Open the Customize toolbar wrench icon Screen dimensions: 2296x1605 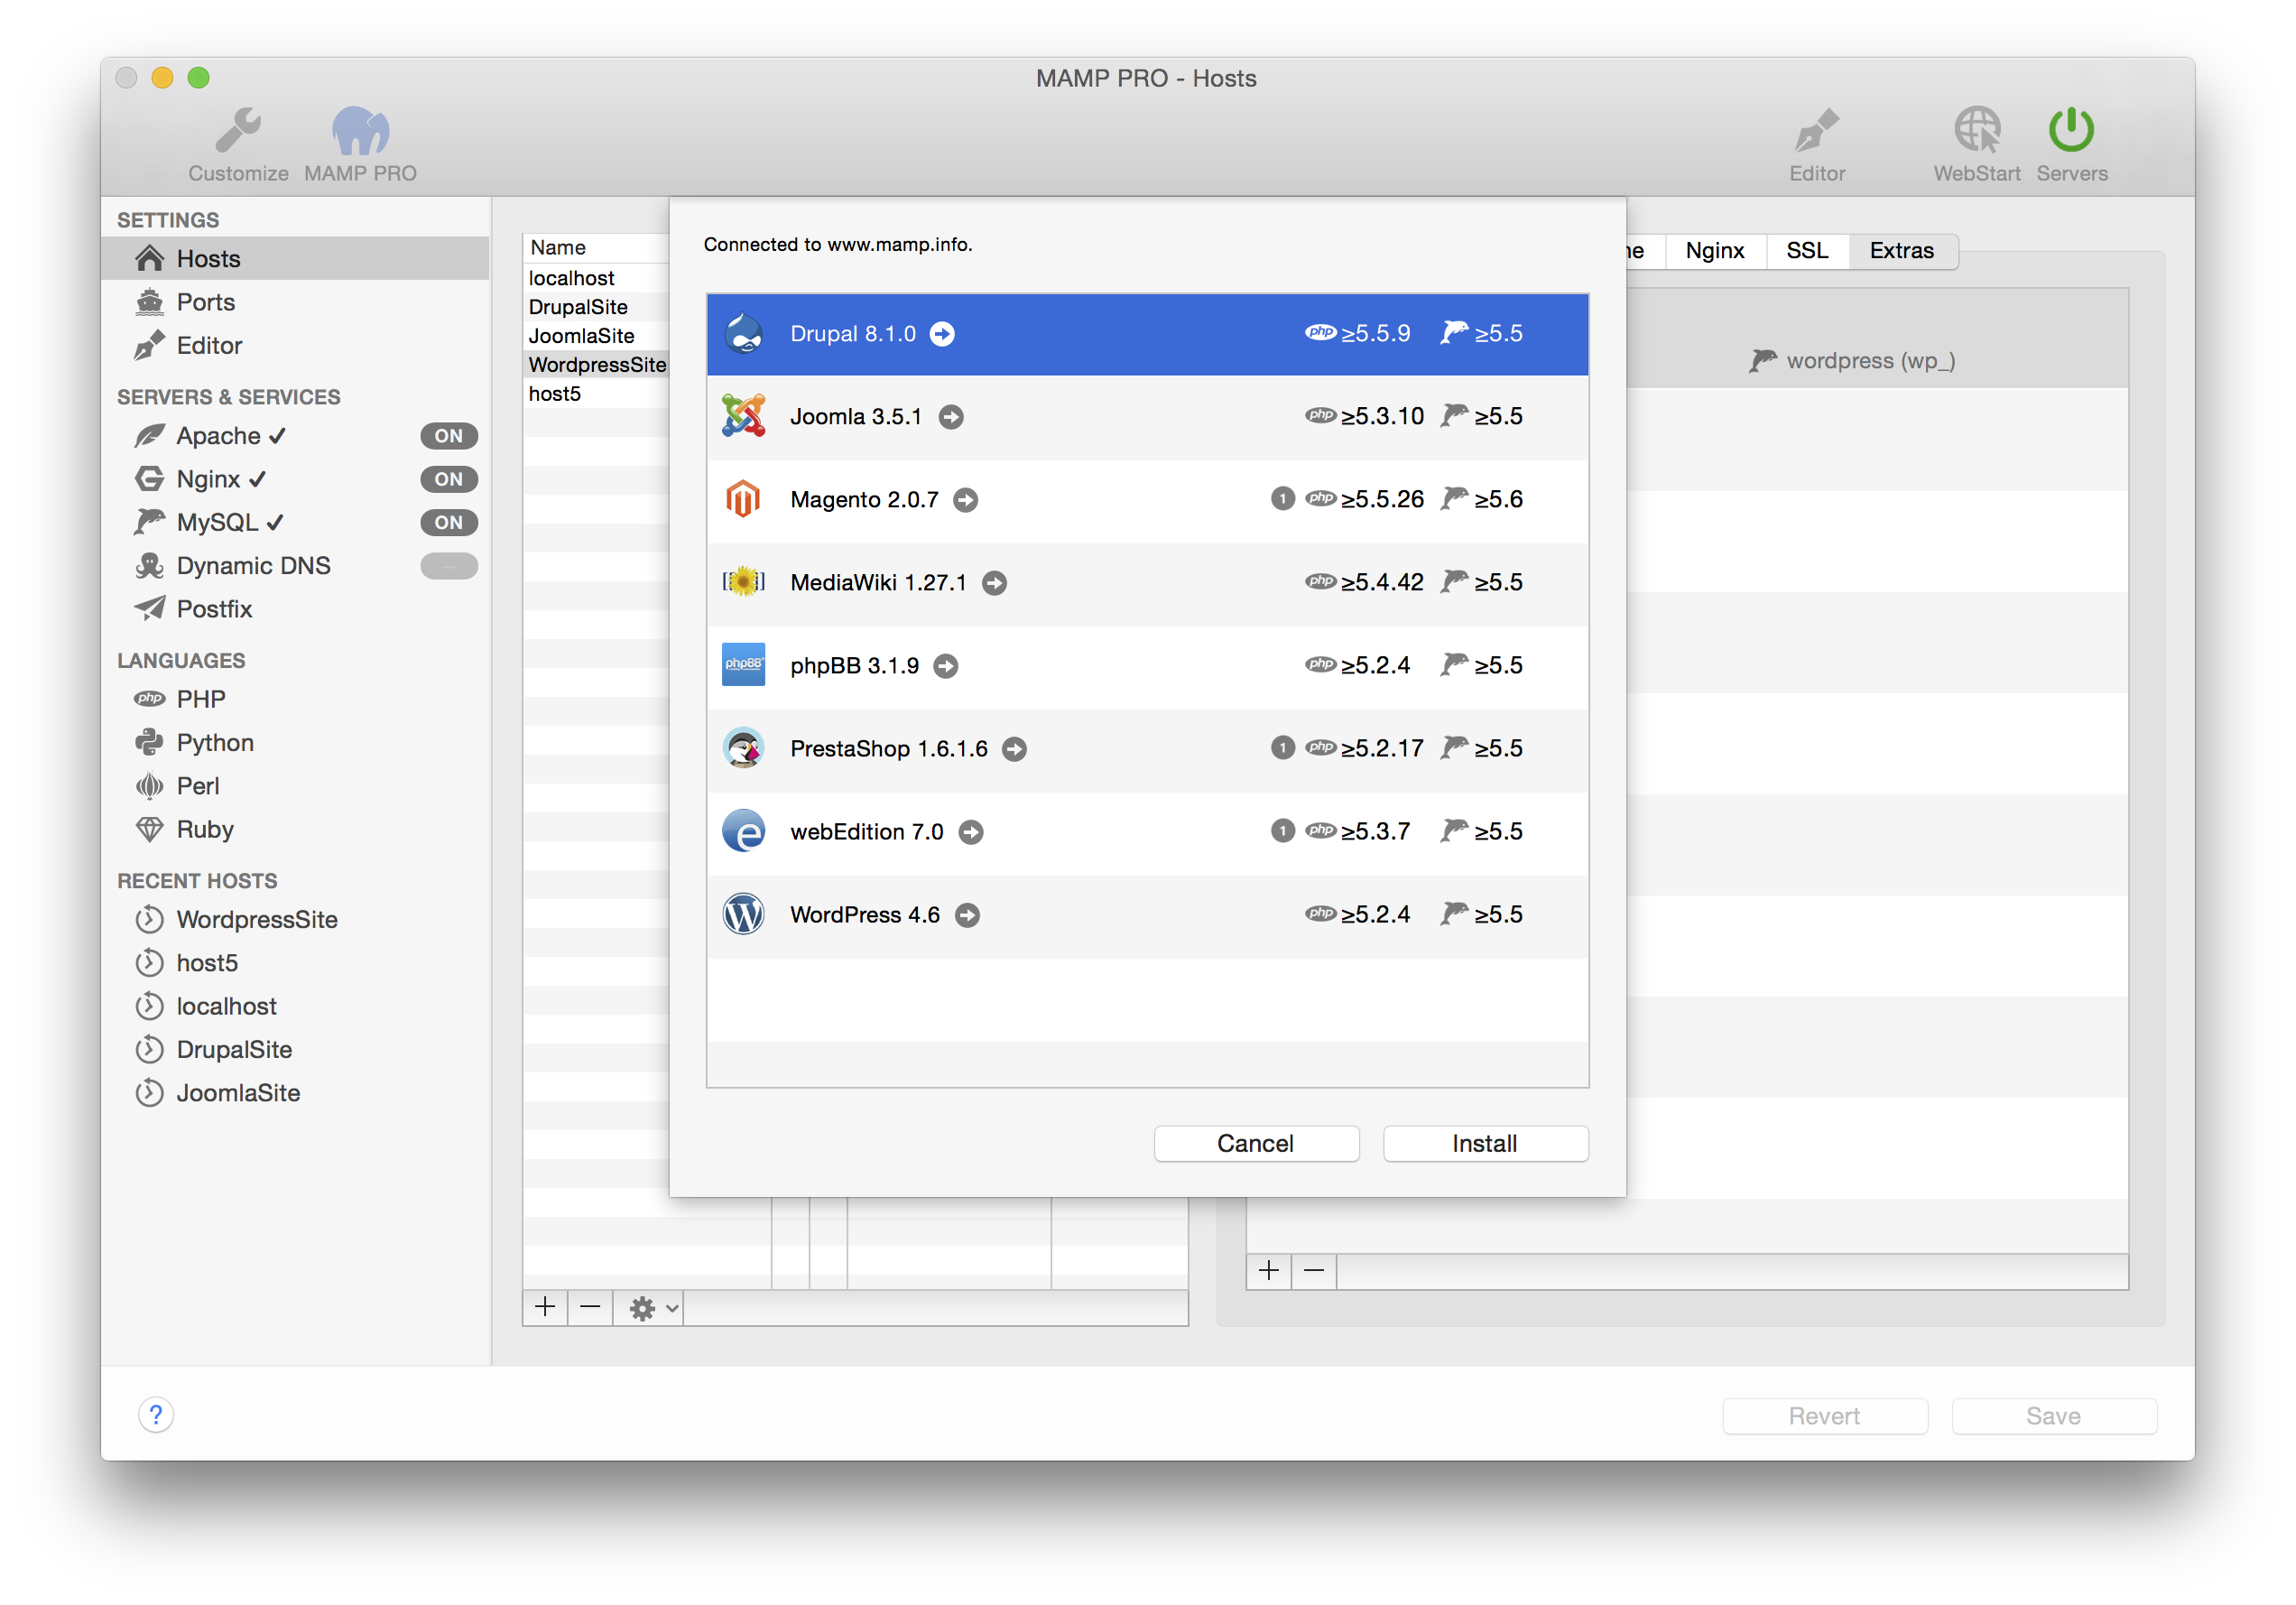pos(238,131)
